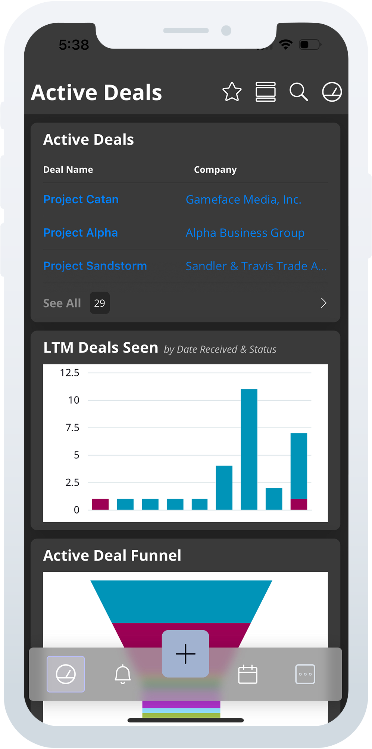
Task: Tap the teal top funnel segment
Action: (181, 601)
